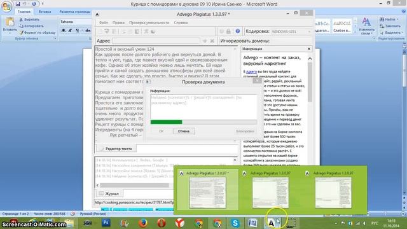
Task: Switch to the Главная tab in Word
Action: coord(24,11)
